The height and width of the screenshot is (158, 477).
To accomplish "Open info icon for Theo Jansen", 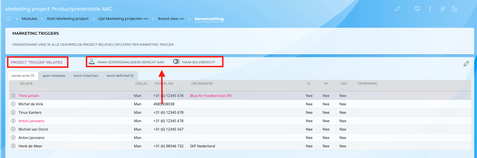I will point(13,96).
